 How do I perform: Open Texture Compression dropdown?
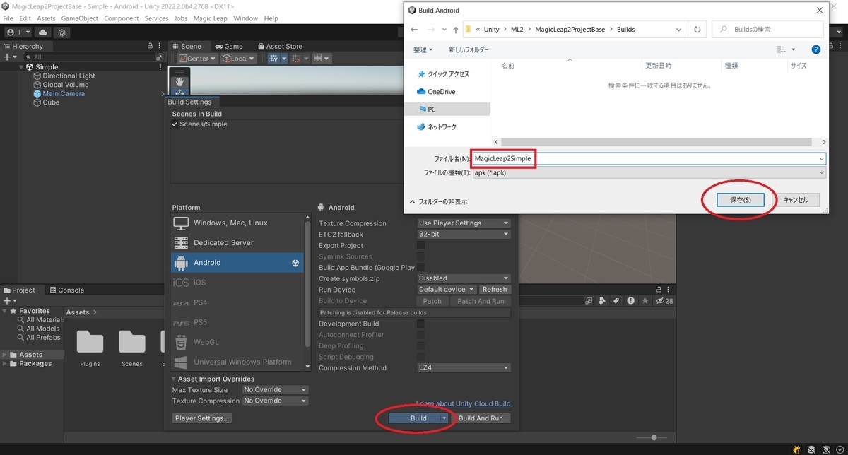(x=464, y=223)
